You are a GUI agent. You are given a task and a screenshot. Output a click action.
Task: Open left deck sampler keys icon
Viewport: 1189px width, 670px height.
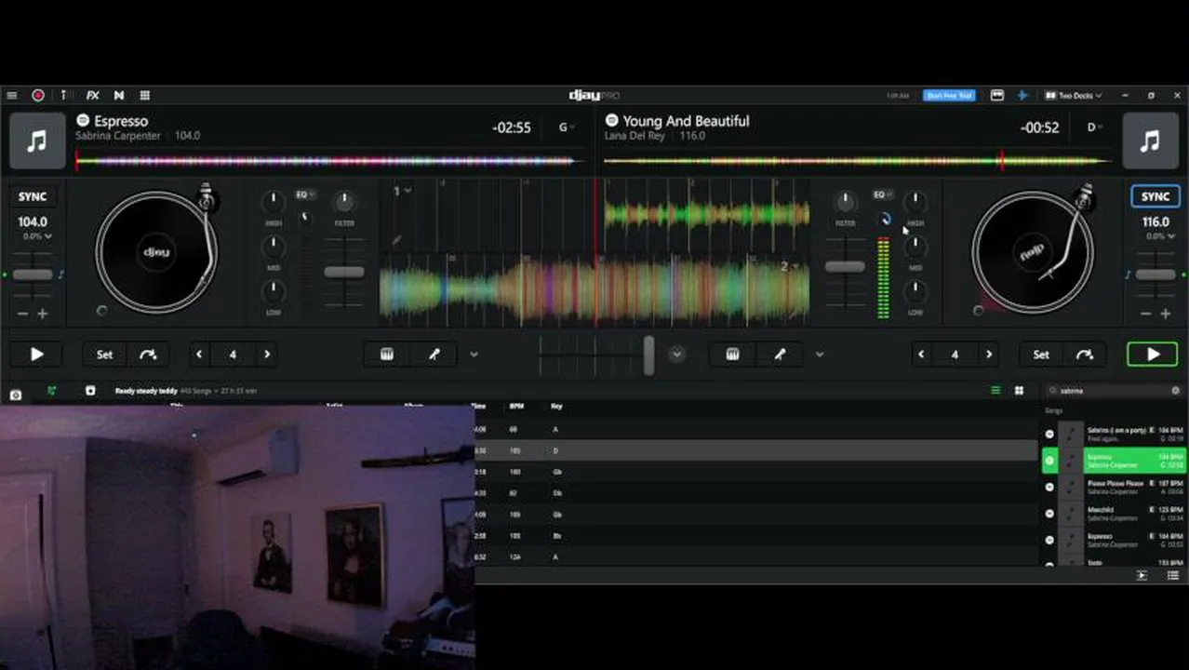tap(387, 355)
